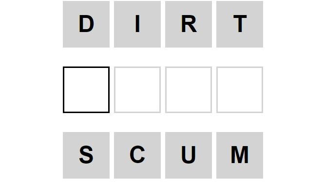The width and height of the screenshot is (324, 182).
Task: Choose the last letter of SCUM
Action: (240, 155)
